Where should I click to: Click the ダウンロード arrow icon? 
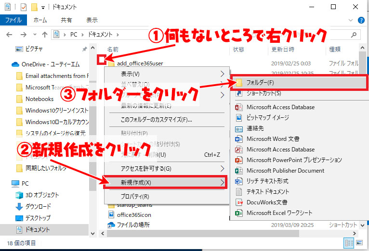click(x=19, y=206)
